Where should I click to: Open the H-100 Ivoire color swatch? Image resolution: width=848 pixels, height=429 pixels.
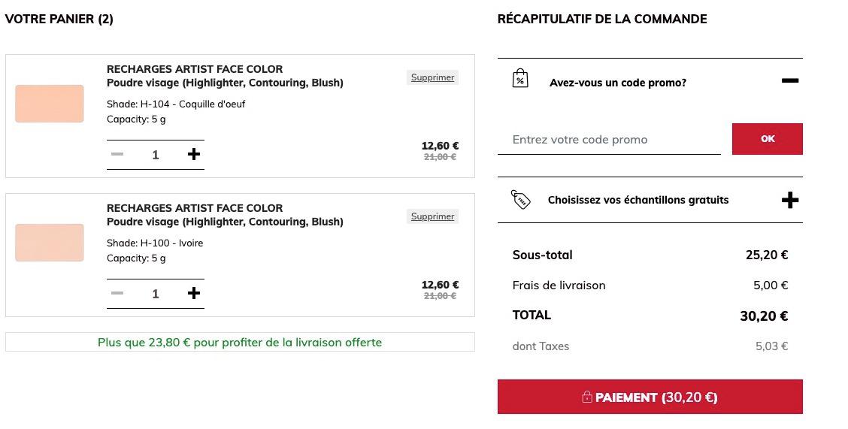click(x=49, y=243)
